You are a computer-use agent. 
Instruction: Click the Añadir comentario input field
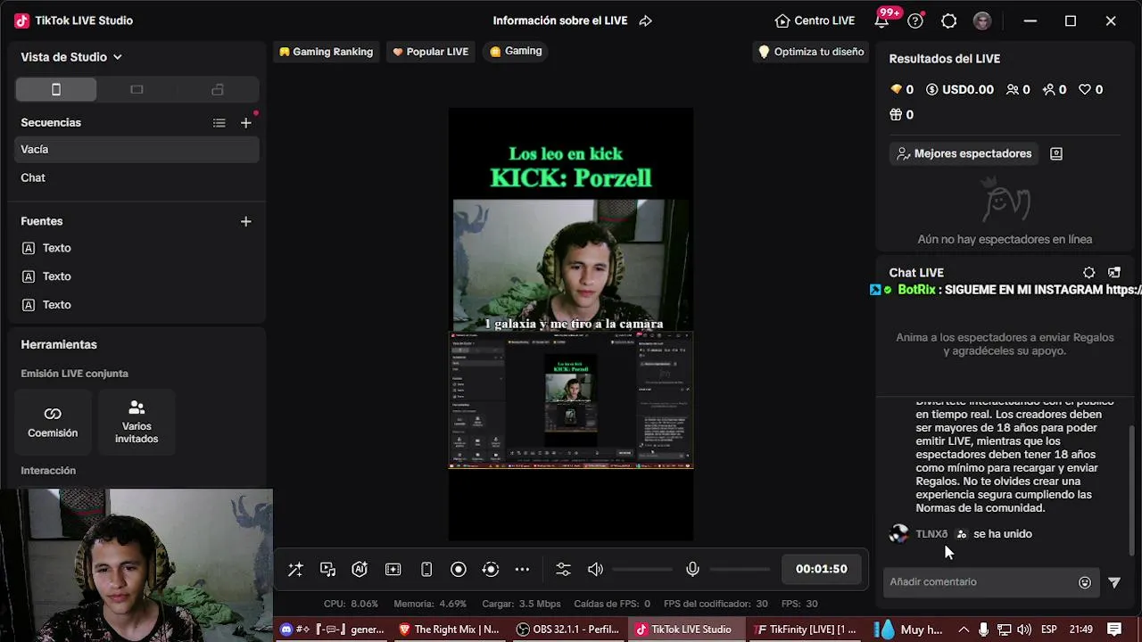click(x=981, y=582)
